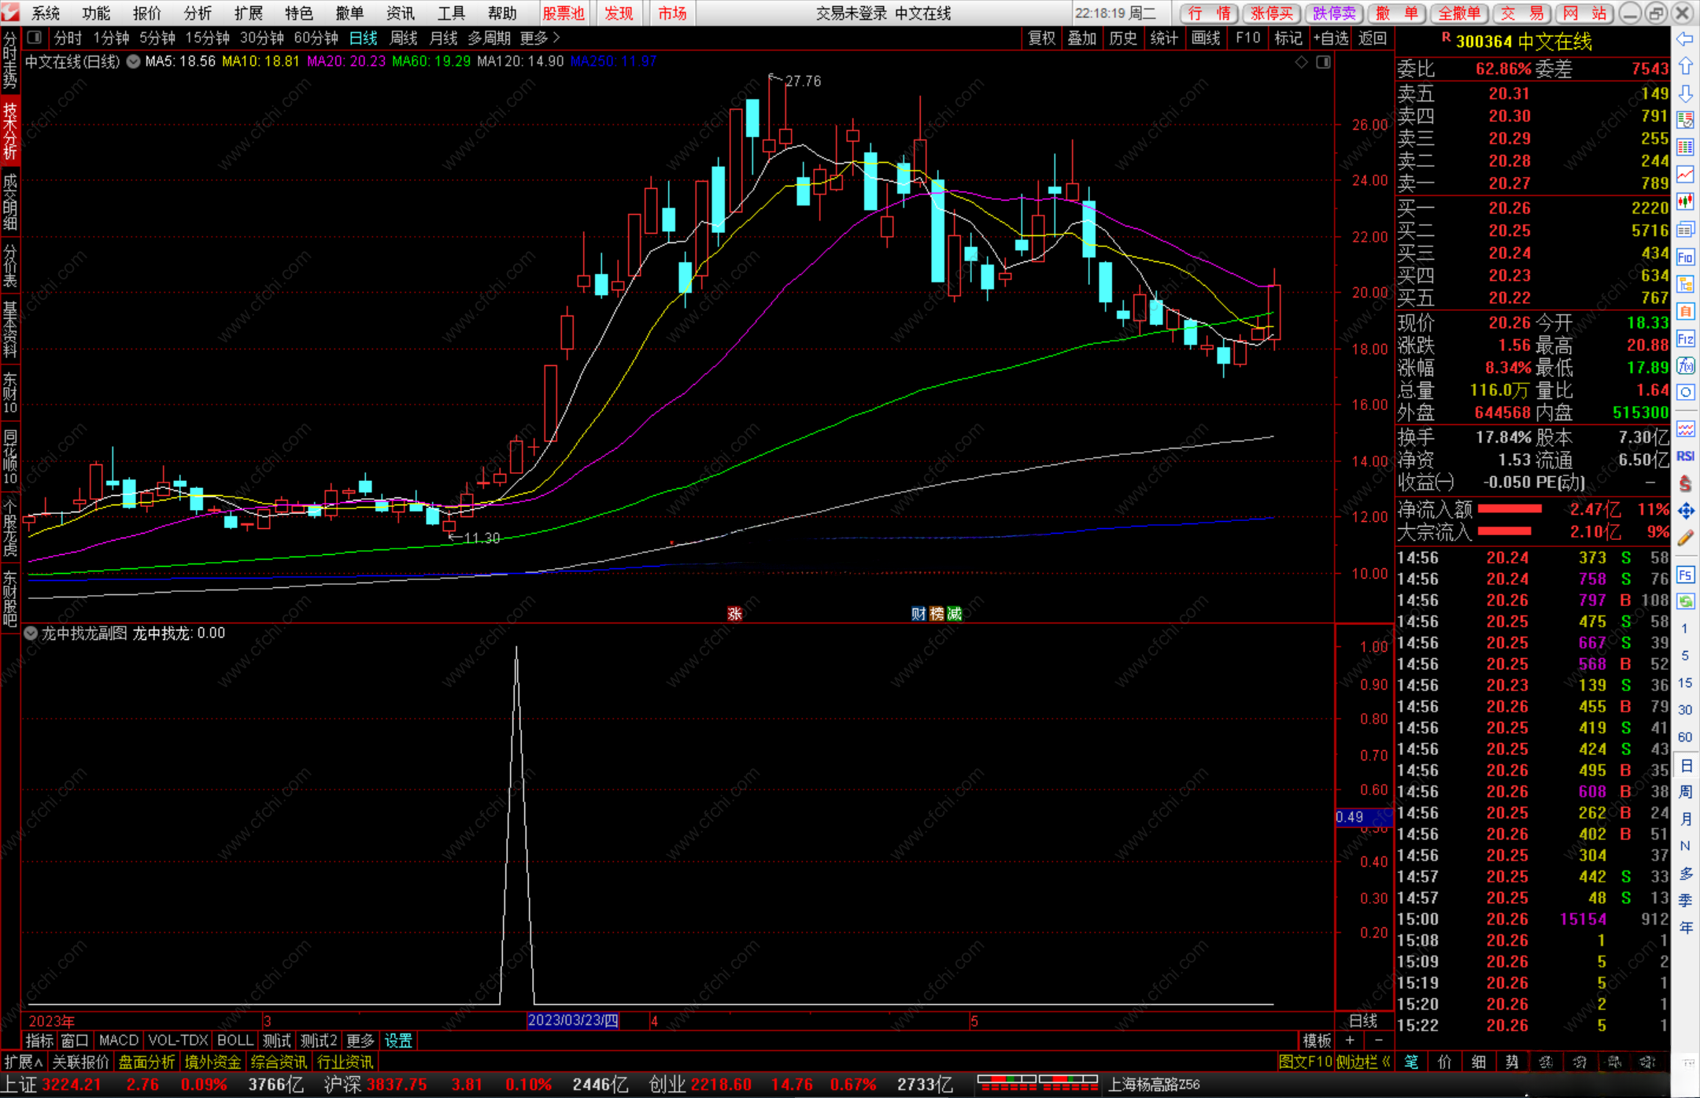1700x1098 pixels.
Task: Select the pencil drawing tool icon
Action: pyautogui.click(x=1685, y=538)
